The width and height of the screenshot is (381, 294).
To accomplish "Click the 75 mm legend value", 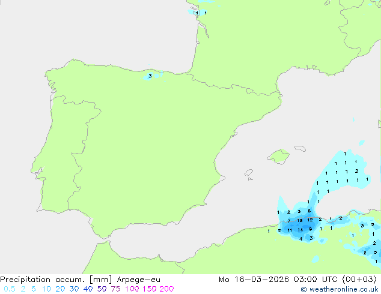I will tap(115, 289).
